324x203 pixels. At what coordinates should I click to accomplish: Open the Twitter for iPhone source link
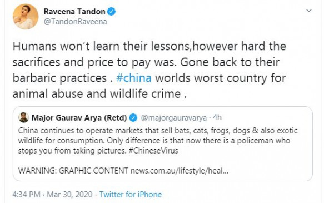coord(131,194)
